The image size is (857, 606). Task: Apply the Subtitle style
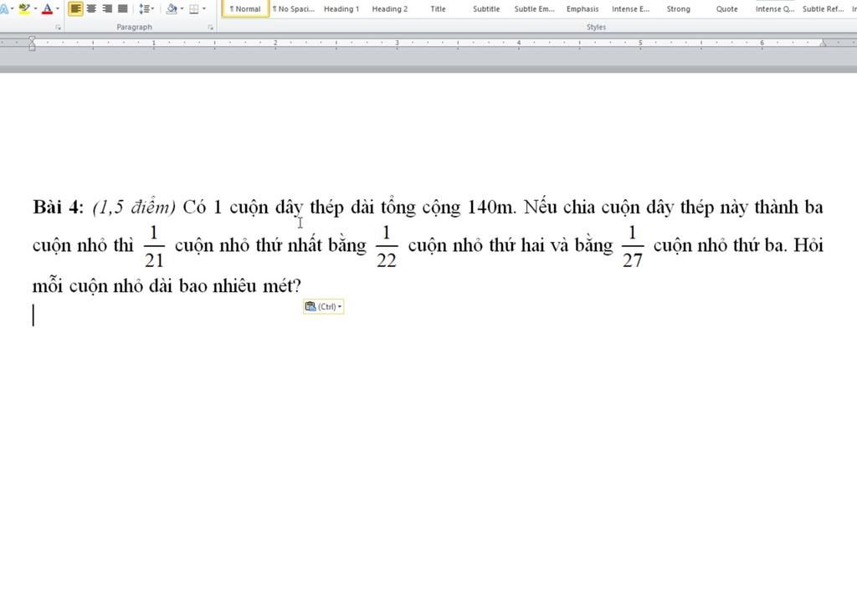pyautogui.click(x=486, y=8)
